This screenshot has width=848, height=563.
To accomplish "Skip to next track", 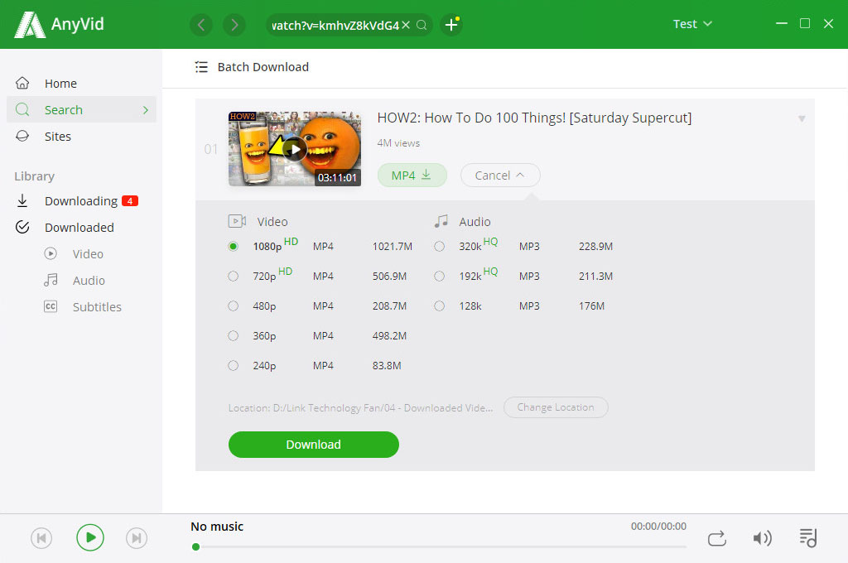I will 137,538.
